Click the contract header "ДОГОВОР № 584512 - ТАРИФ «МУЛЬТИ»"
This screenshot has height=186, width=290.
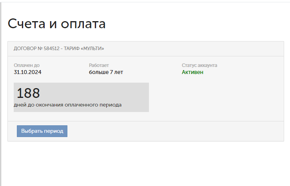tap(59, 49)
